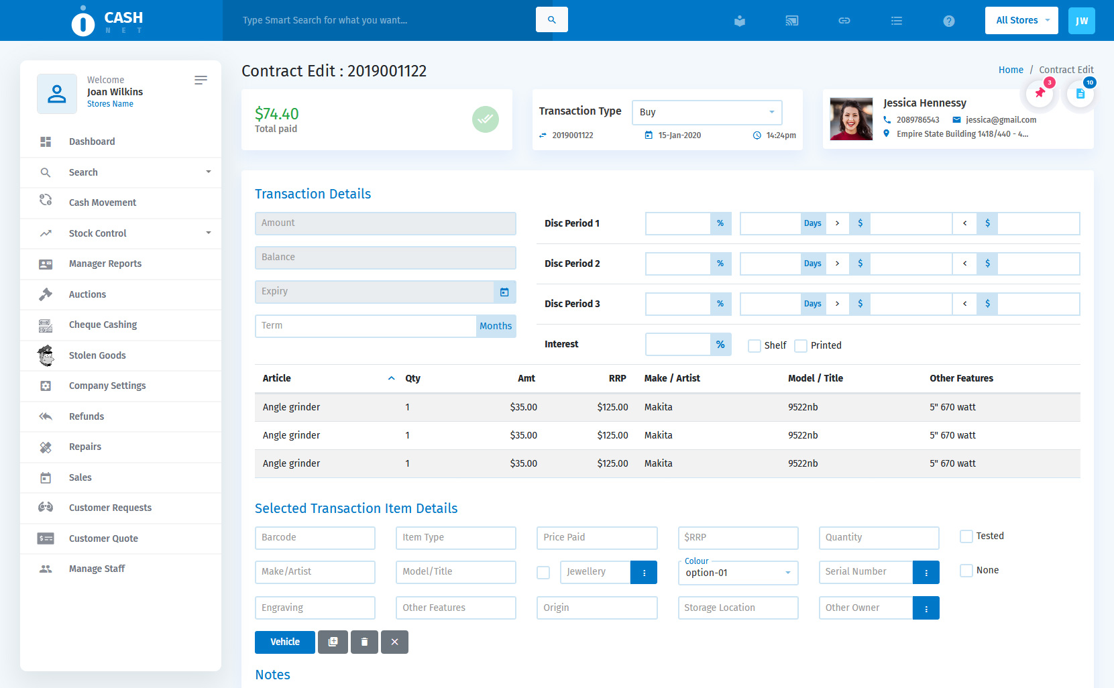Click the link icon in top bar
The width and height of the screenshot is (1114, 688).
(844, 21)
